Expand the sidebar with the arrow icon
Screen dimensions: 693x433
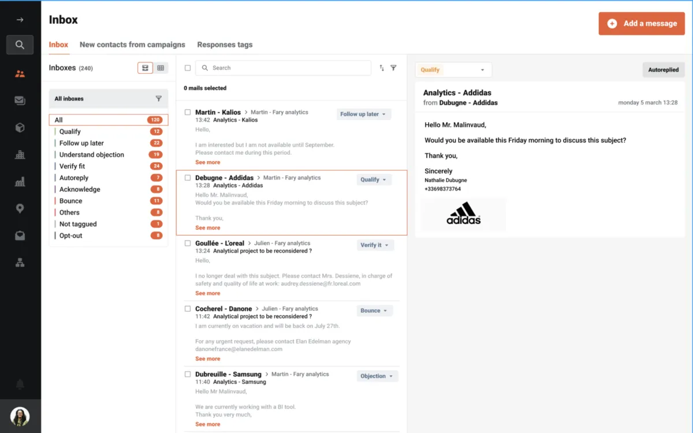tap(20, 20)
